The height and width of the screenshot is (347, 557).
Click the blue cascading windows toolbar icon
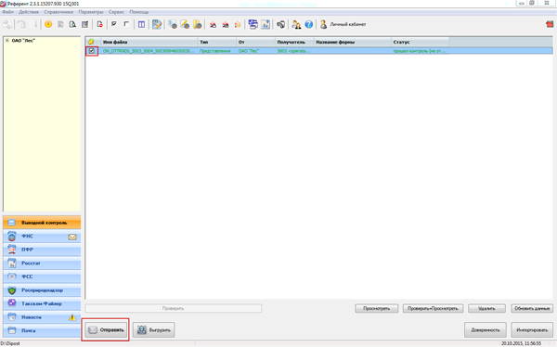tap(253, 24)
